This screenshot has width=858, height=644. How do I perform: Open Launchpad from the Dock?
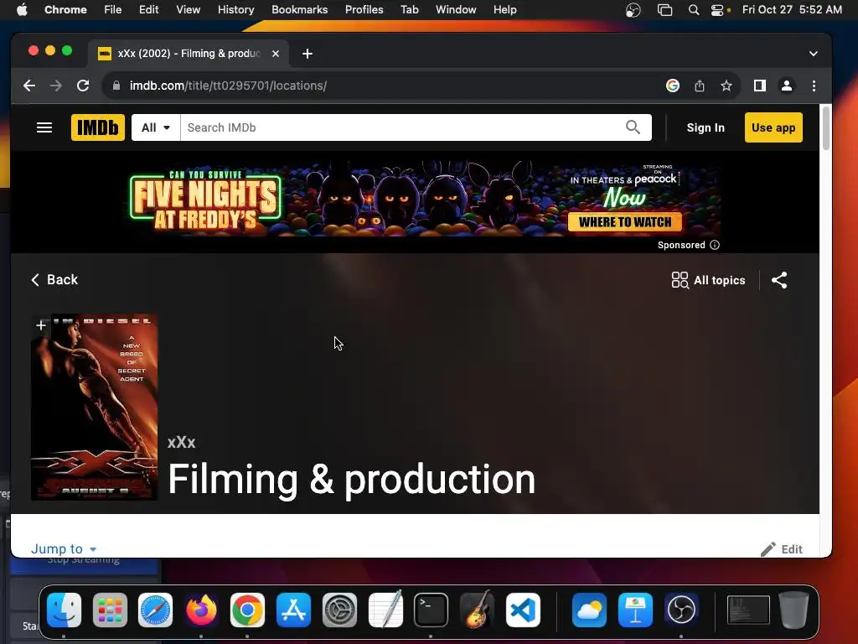pyautogui.click(x=110, y=610)
